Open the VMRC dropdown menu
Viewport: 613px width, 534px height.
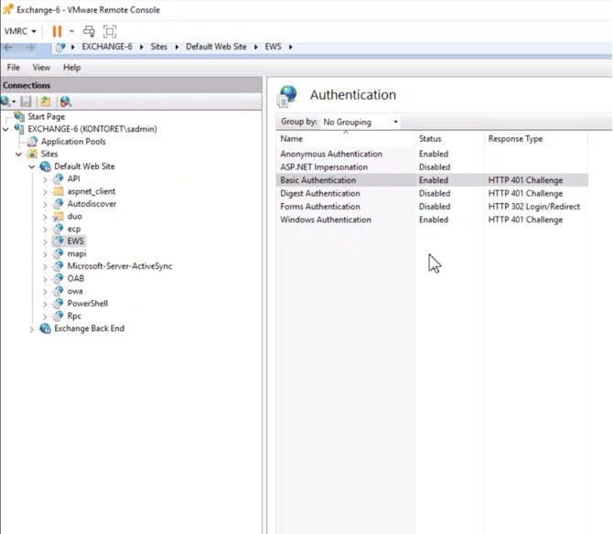(x=20, y=31)
